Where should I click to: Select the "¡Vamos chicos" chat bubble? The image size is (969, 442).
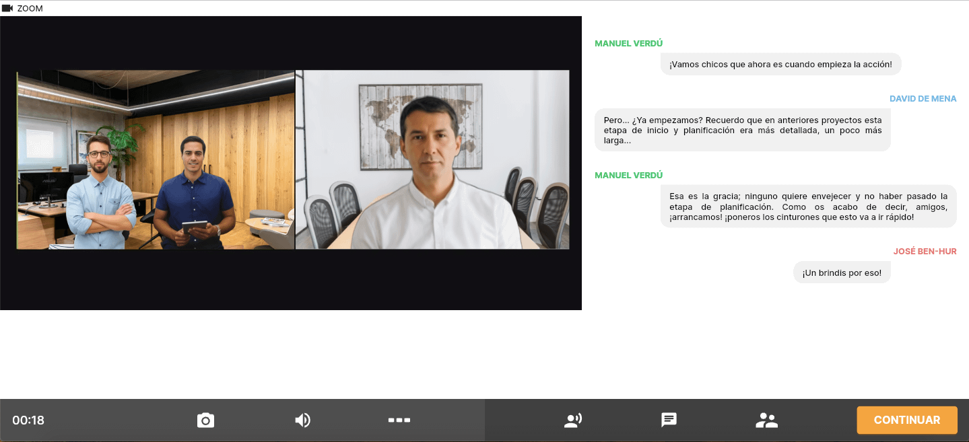tap(780, 64)
